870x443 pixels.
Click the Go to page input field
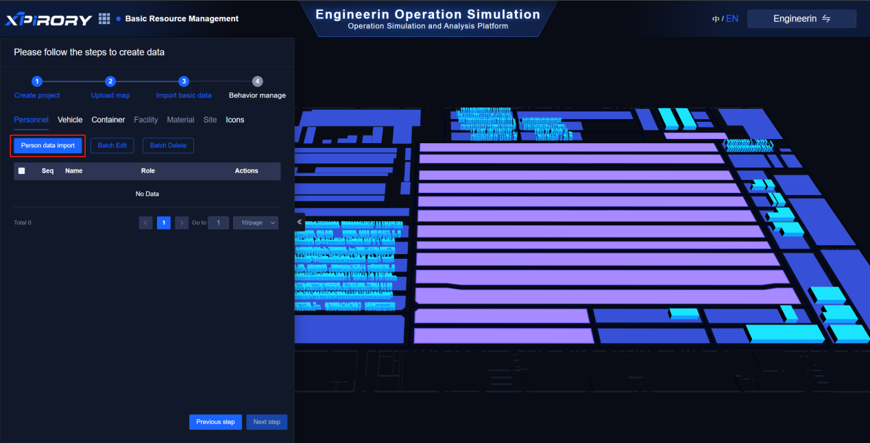(x=218, y=223)
